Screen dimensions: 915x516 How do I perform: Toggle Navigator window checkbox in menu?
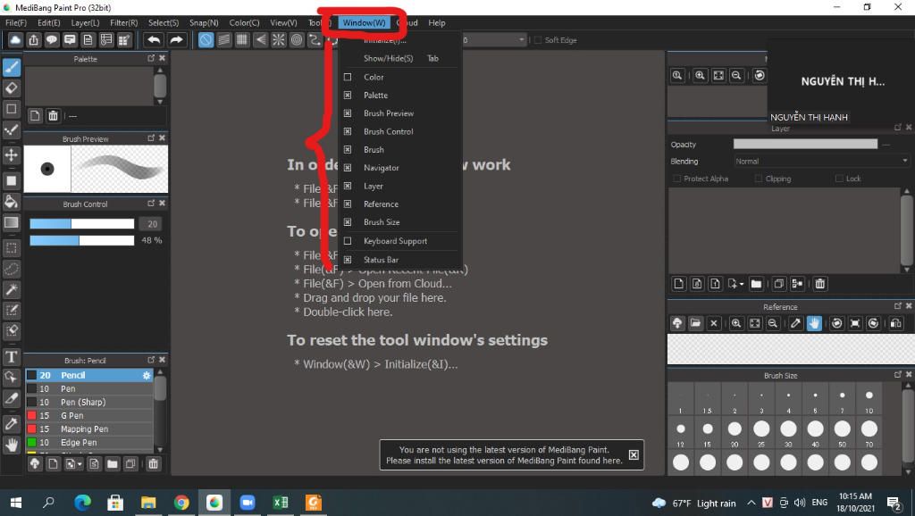click(348, 167)
